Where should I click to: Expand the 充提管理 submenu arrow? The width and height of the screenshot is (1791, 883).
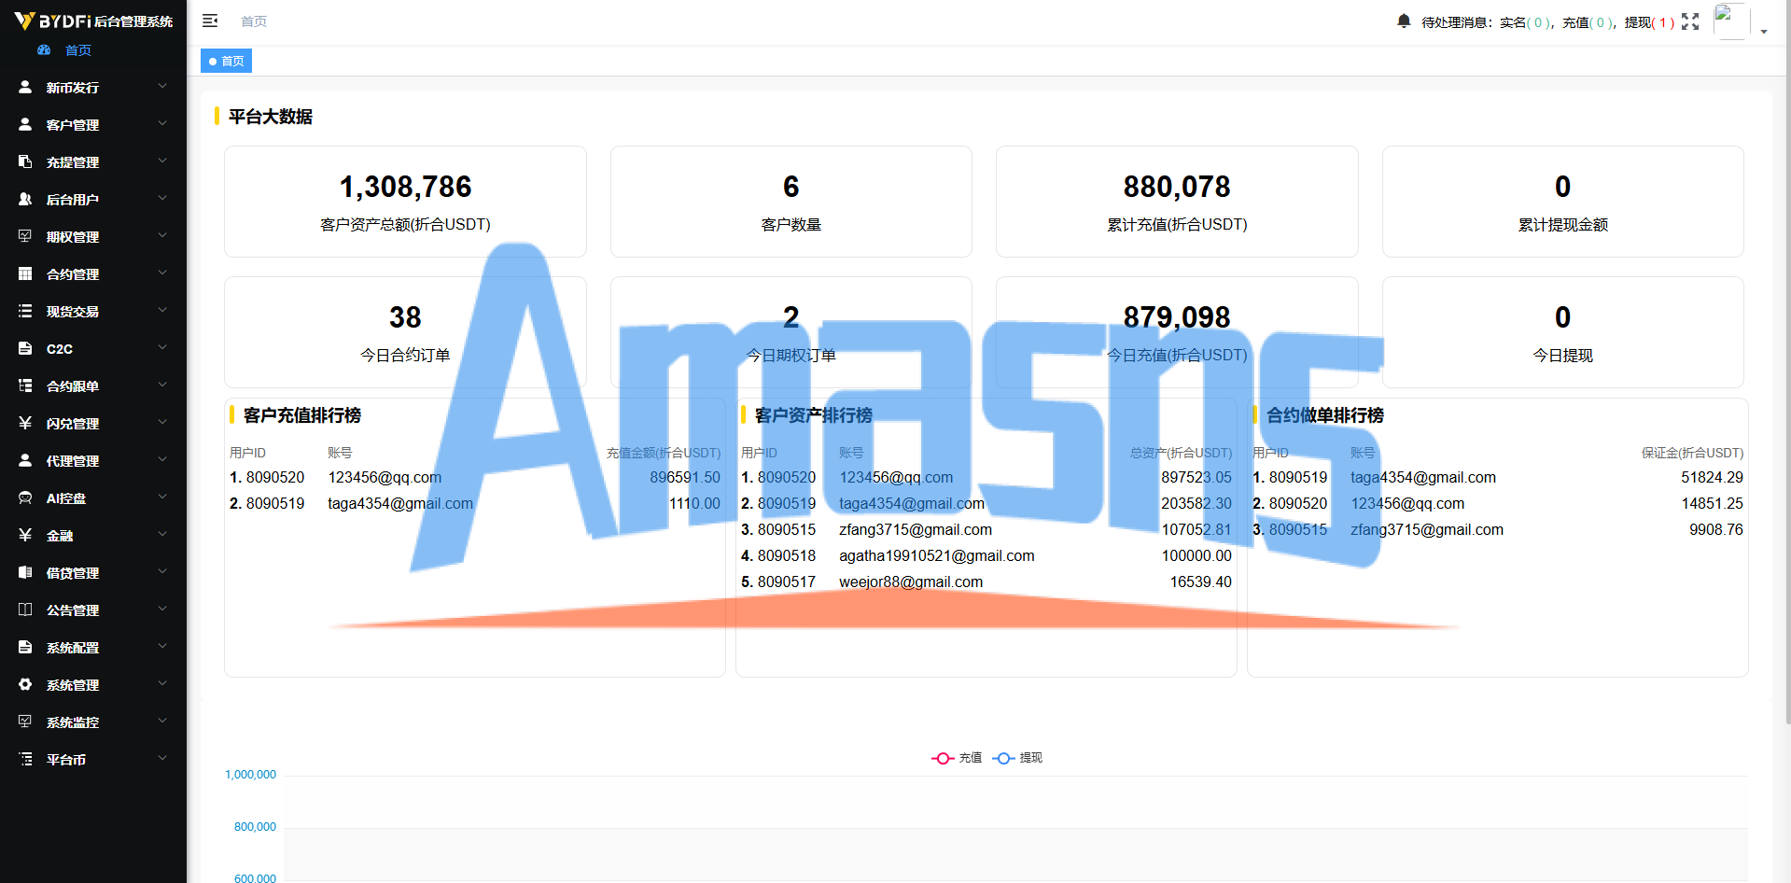(162, 161)
